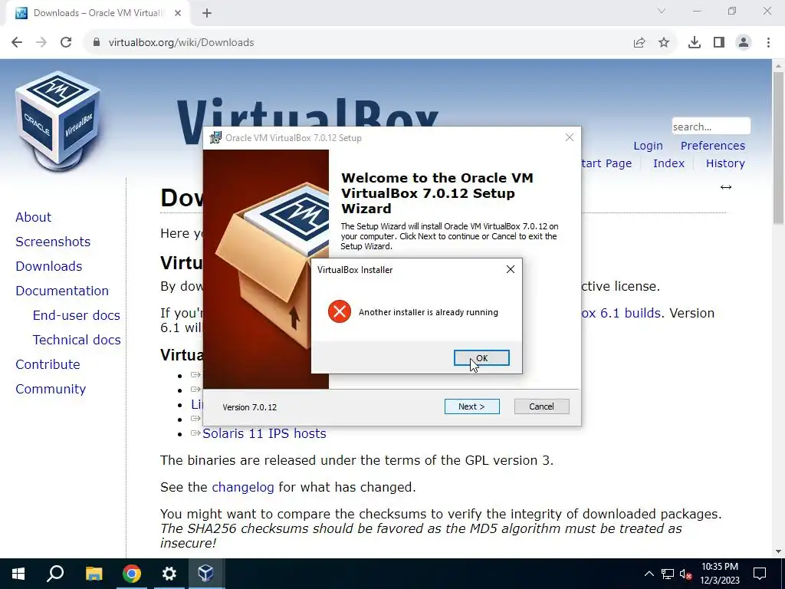Share this page icon in address bar
The height and width of the screenshot is (589, 785).
click(x=639, y=42)
